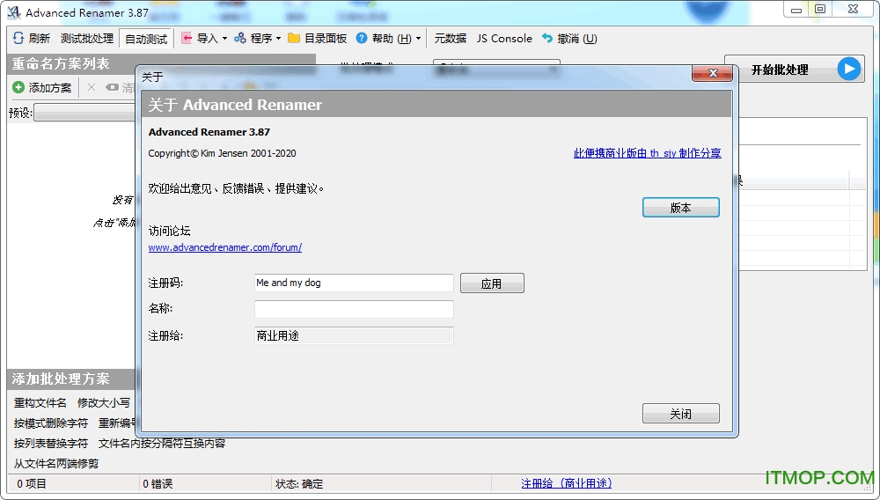Click the 注册给 field showing 商业用途
Image resolution: width=880 pixels, height=500 pixels.
[x=354, y=335]
